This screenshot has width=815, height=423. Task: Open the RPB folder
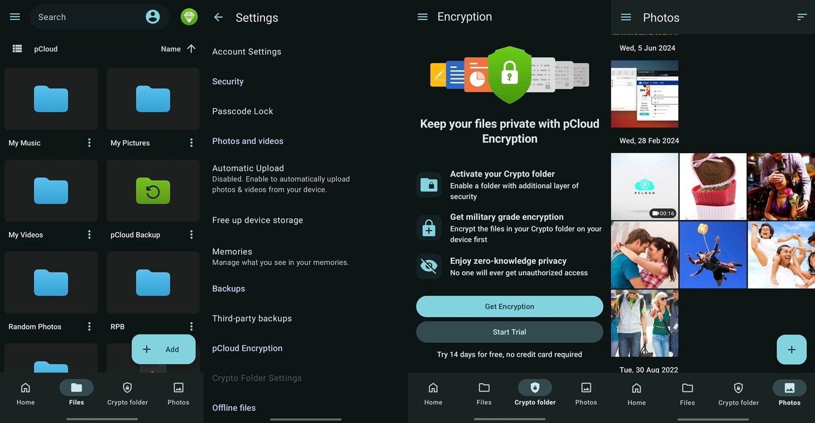(x=153, y=283)
